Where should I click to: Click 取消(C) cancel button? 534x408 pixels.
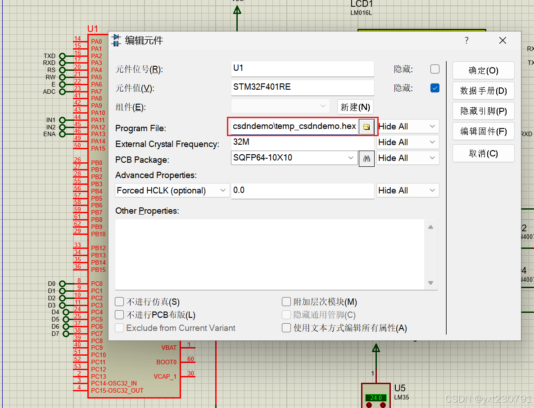click(x=483, y=153)
